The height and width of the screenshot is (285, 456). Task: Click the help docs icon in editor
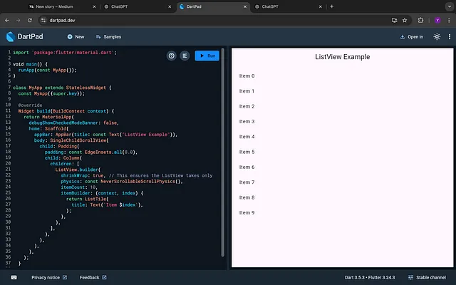pyautogui.click(x=171, y=56)
